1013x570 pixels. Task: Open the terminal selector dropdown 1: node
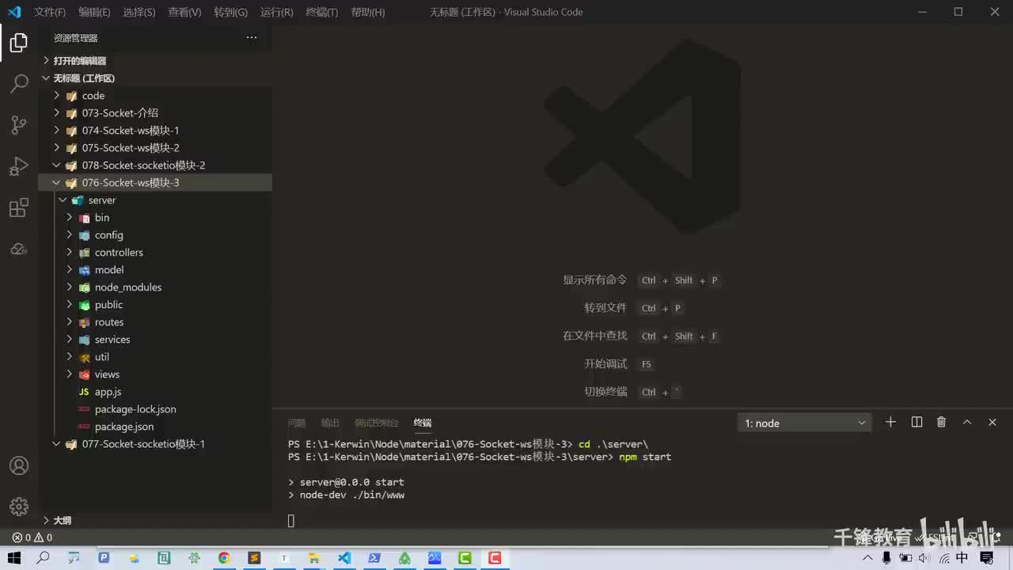coord(804,423)
